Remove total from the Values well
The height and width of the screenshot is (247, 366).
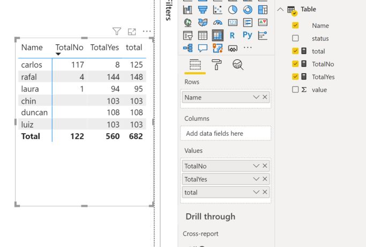click(265, 192)
